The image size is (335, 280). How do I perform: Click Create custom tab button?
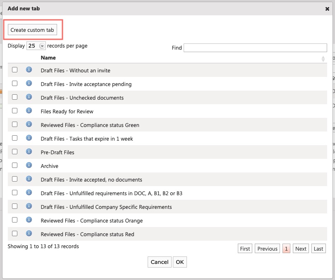[32, 30]
